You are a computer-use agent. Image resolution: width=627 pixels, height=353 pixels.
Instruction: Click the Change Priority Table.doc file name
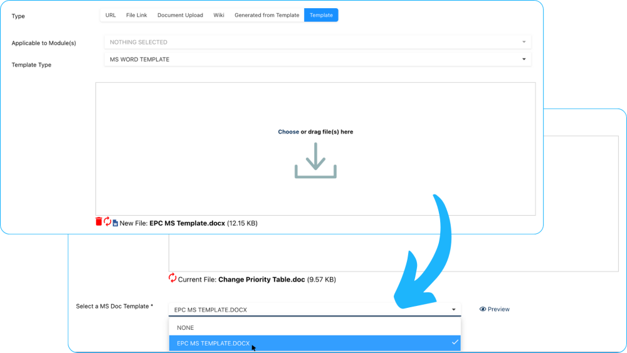coord(261,280)
